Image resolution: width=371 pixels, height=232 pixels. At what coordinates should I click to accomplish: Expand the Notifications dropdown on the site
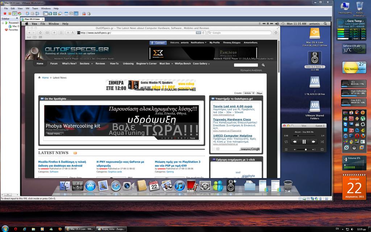(x=199, y=43)
